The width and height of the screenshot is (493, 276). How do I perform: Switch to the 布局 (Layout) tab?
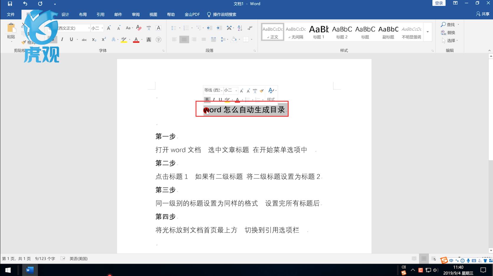point(83,14)
